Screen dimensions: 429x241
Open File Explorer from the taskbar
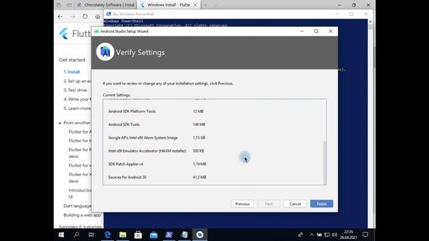coord(123,235)
